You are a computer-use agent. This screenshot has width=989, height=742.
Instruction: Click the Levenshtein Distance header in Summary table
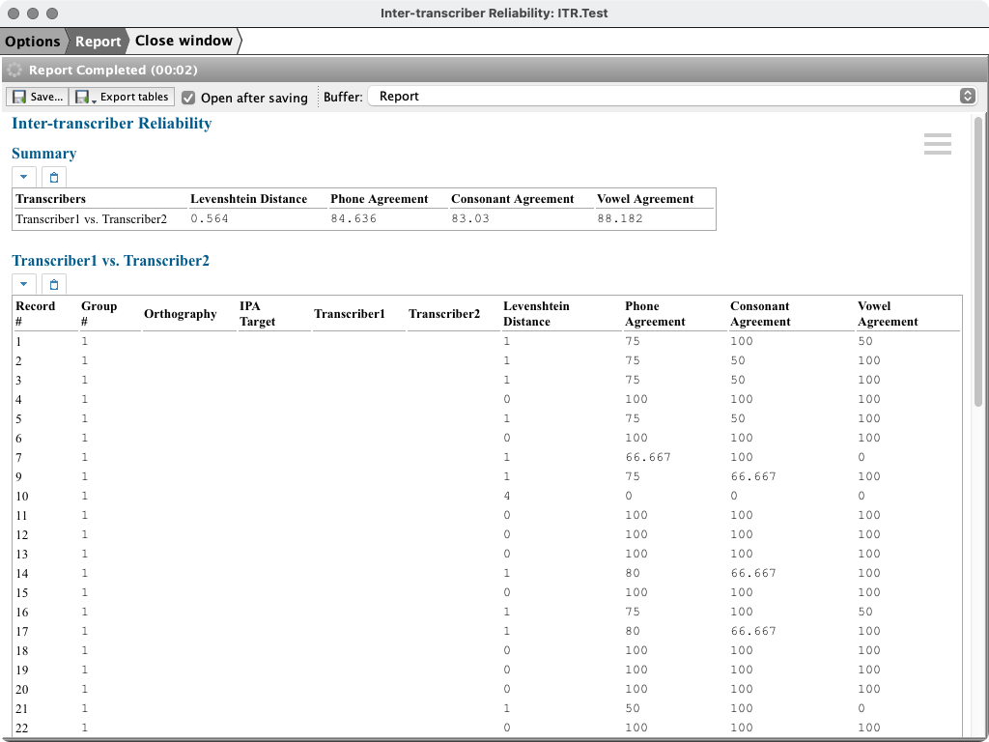pyautogui.click(x=248, y=199)
